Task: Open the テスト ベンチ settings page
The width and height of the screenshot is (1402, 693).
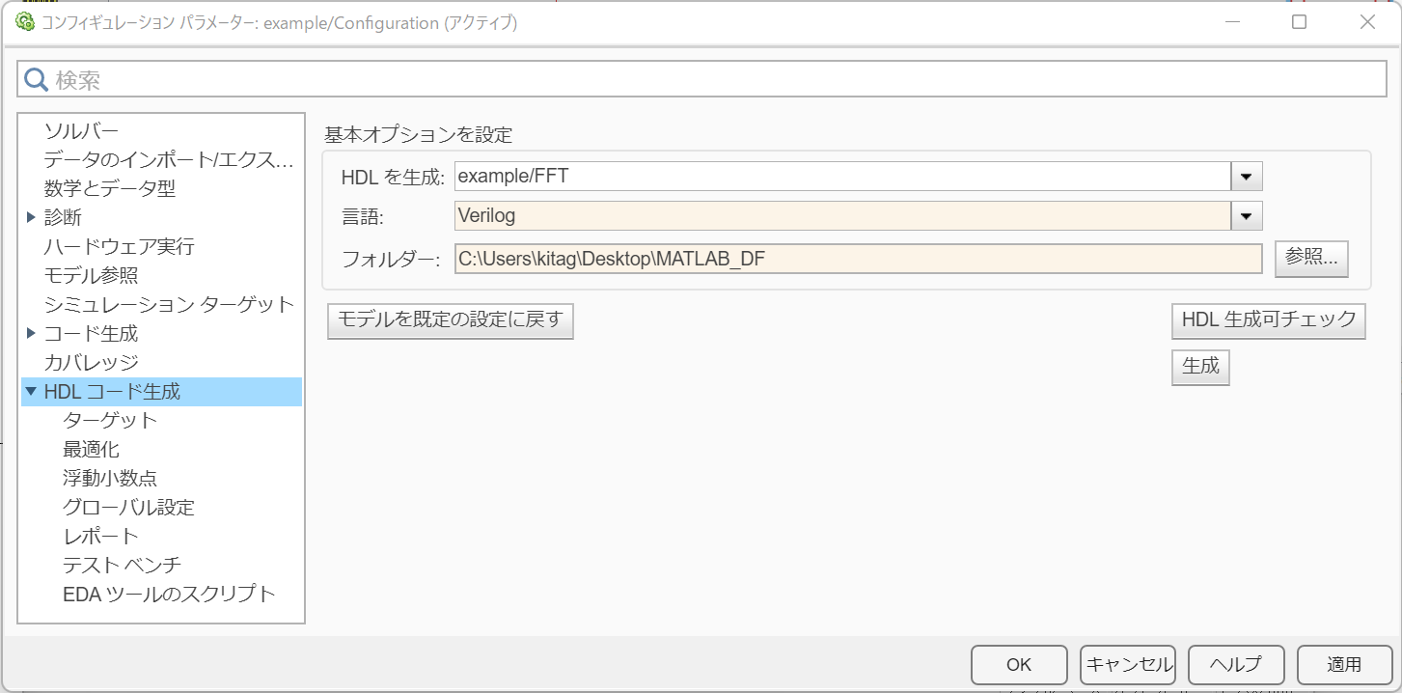Action: 122,566
